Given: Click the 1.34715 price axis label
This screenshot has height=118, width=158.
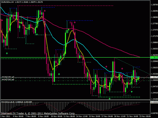Looking at the screenshot, I should point(154,86).
